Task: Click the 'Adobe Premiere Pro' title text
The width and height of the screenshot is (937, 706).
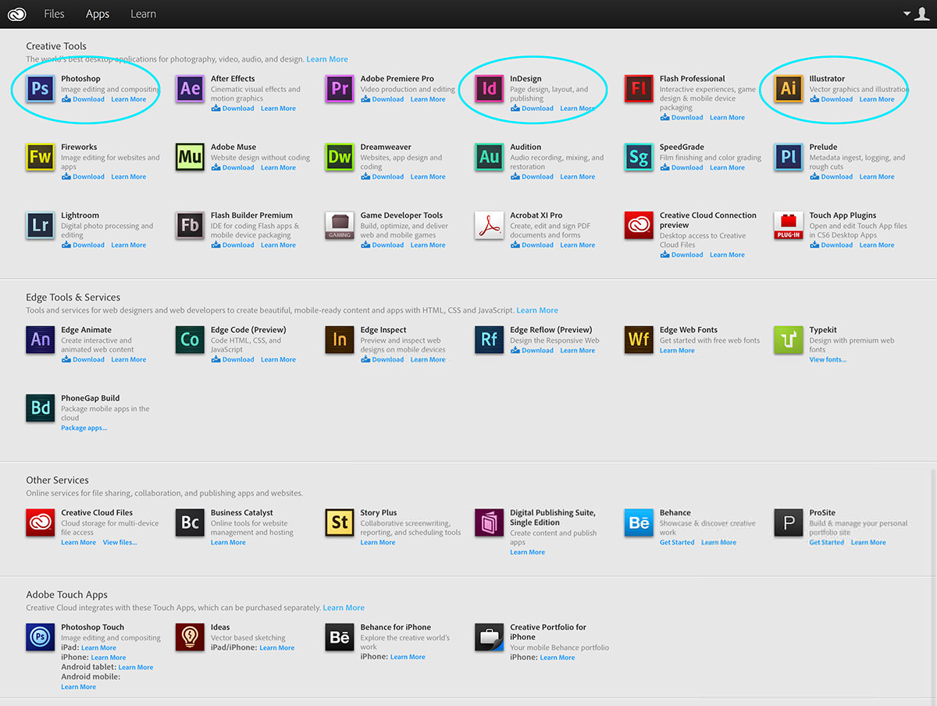Action: tap(397, 79)
